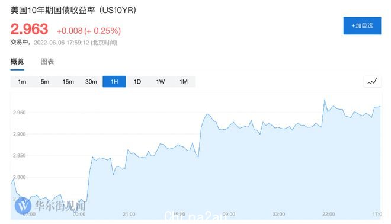This screenshot has height=224, width=391.
Task: Click the 21:00 time axis label
Action: 129,215
